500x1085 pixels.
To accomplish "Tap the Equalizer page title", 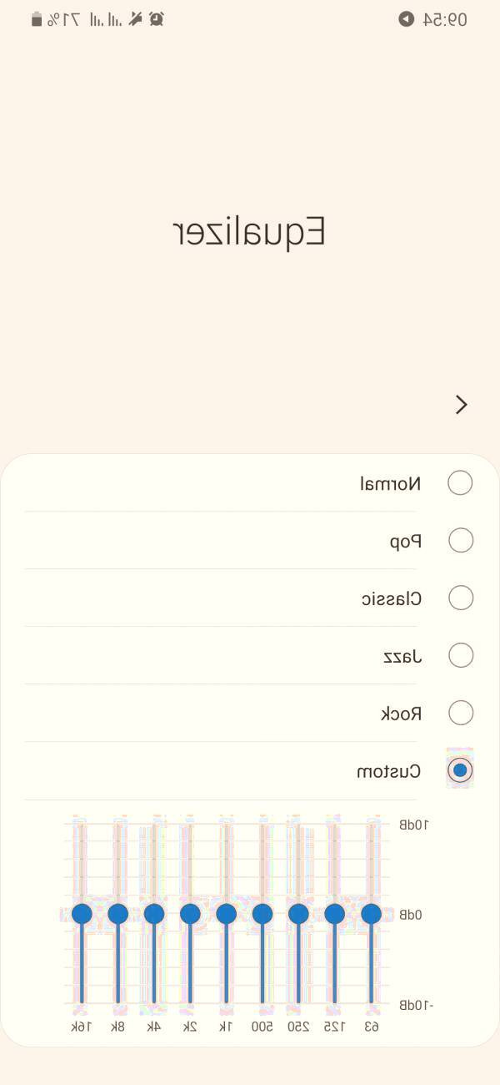I will (249, 232).
